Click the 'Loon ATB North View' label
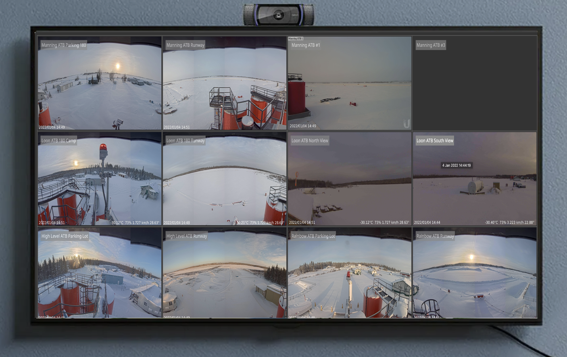567x357 pixels. point(310,141)
